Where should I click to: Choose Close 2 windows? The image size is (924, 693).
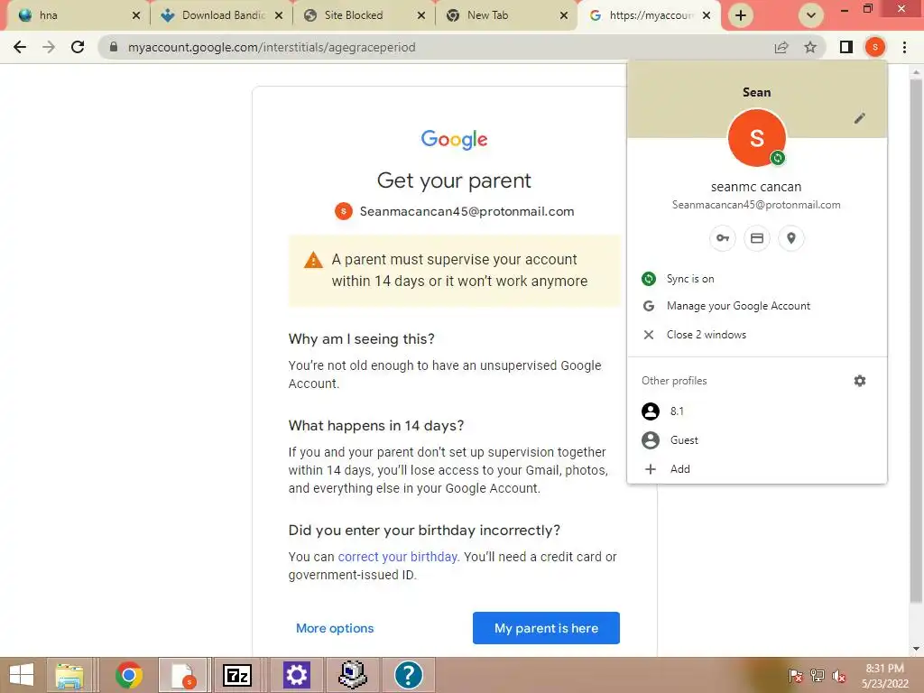[757, 335]
